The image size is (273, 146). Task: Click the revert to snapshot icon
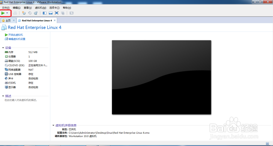click(30, 13)
